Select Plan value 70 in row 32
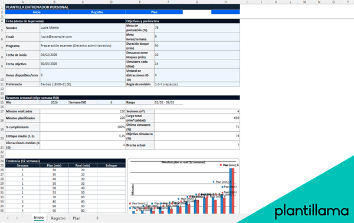The width and height of the screenshot is (354, 223). pos(54,197)
